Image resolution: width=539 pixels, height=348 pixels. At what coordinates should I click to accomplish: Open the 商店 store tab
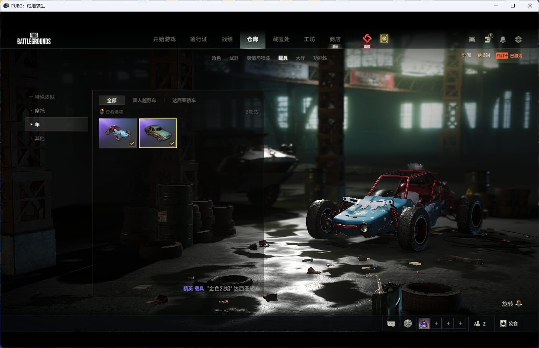point(335,39)
